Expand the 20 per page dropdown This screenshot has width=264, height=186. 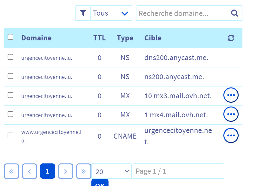click(112, 171)
